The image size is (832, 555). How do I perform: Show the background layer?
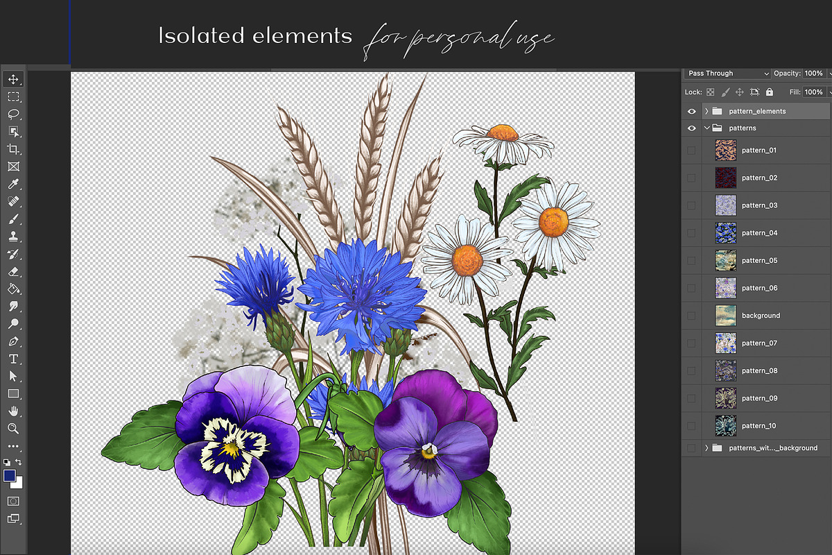(691, 316)
